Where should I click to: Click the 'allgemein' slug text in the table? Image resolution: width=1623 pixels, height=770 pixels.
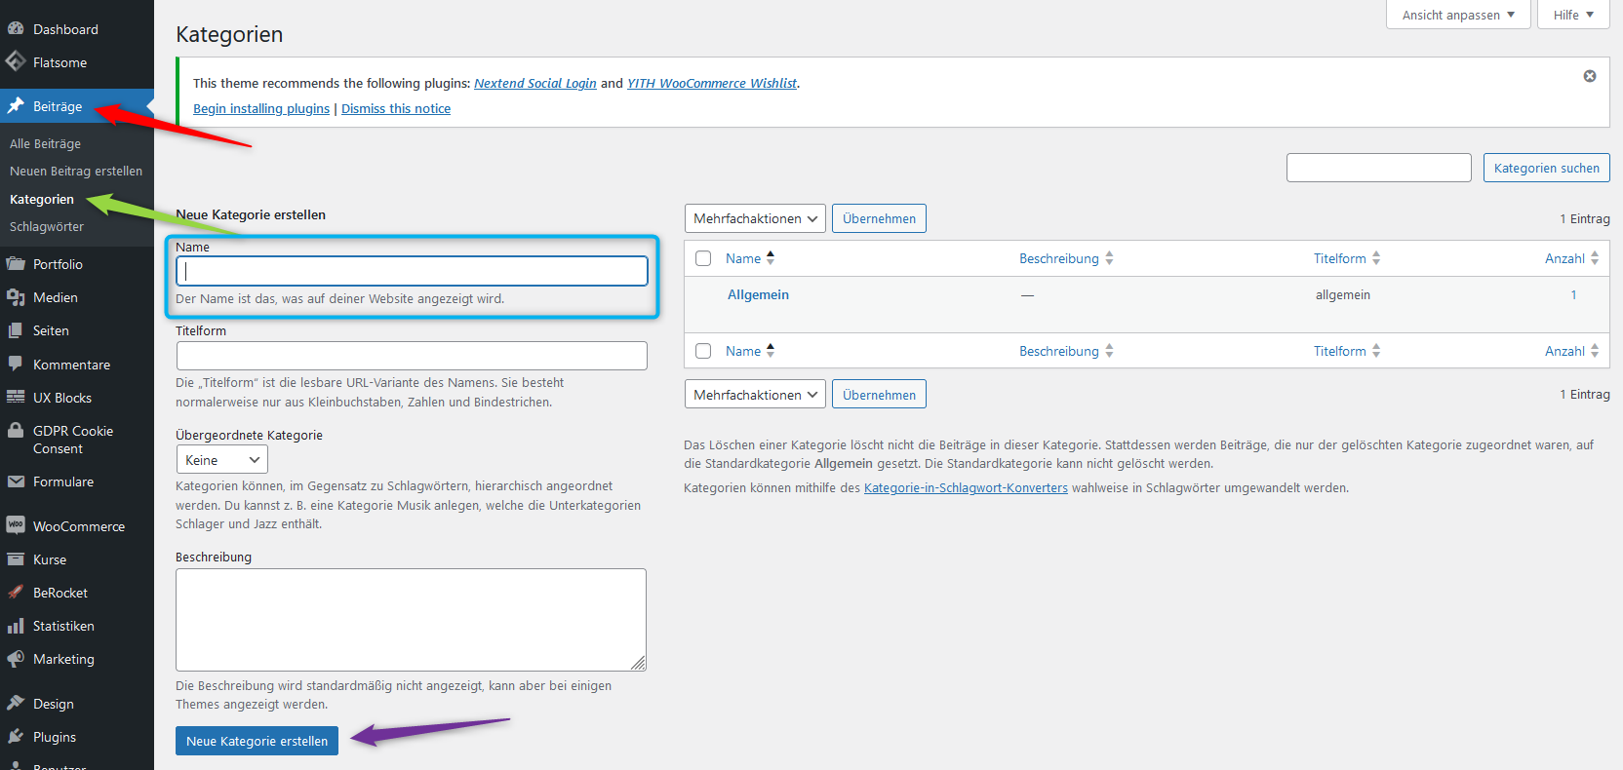tap(1343, 294)
